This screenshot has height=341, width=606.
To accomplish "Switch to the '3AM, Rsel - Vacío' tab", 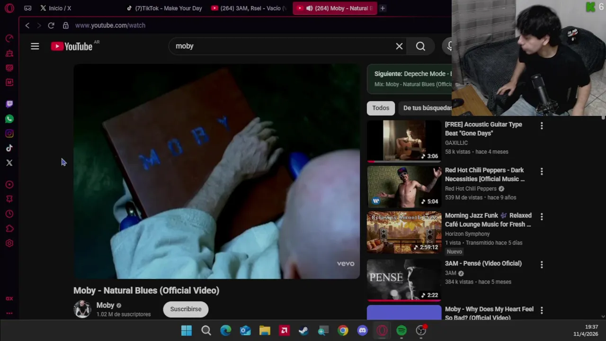I will click(249, 8).
